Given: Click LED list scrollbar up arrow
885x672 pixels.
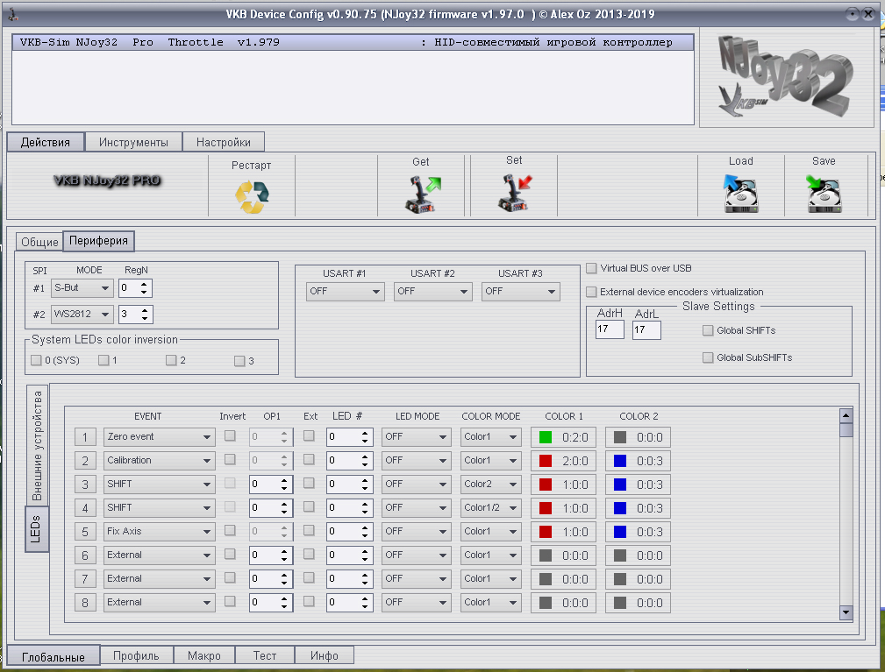Looking at the screenshot, I should tap(846, 416).
